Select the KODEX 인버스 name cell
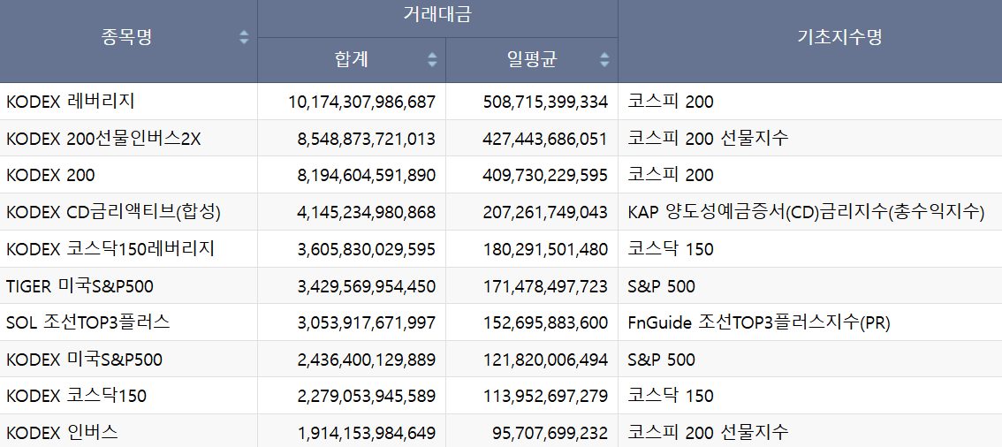This screenshot has width=1002, height=447. [x=62, y=432]
